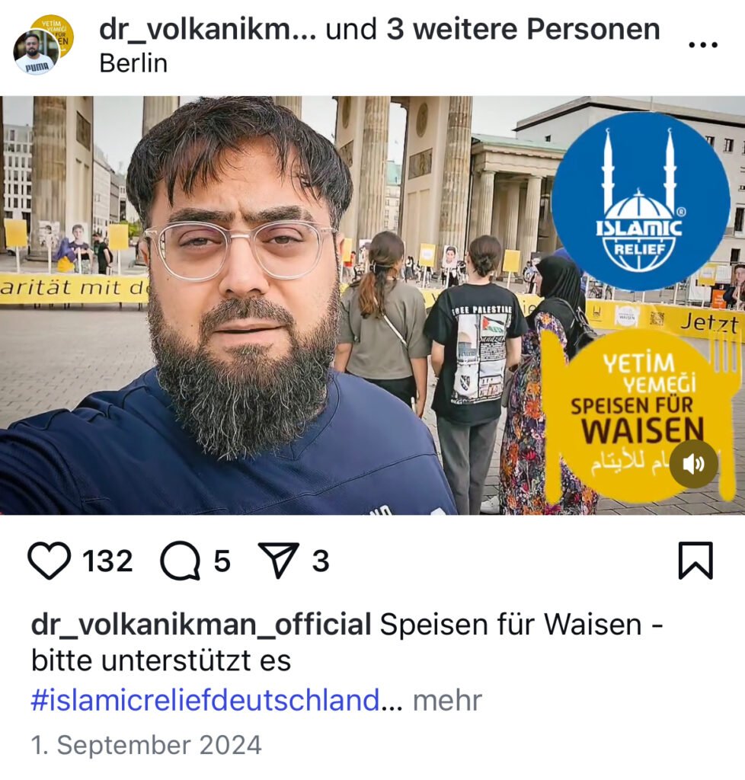The image size is (745, 780).
Task: Save the post with the bookmark icon
Action: tap(695, 561)
